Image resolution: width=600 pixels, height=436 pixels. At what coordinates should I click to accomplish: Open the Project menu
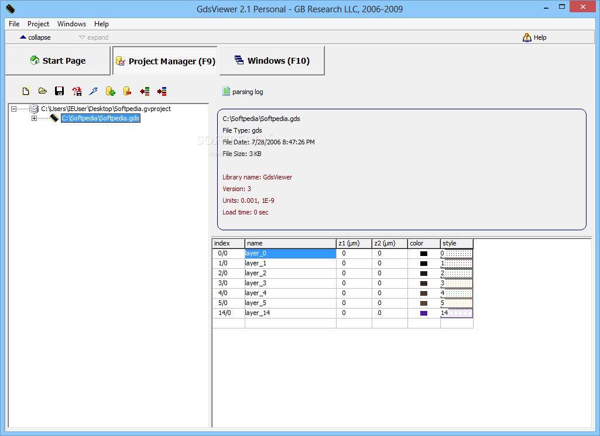[38, 24]
